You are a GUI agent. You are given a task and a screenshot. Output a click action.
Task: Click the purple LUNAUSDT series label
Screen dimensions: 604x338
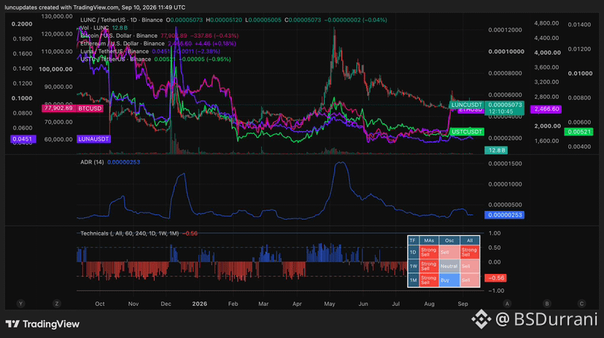click(93, 139)
